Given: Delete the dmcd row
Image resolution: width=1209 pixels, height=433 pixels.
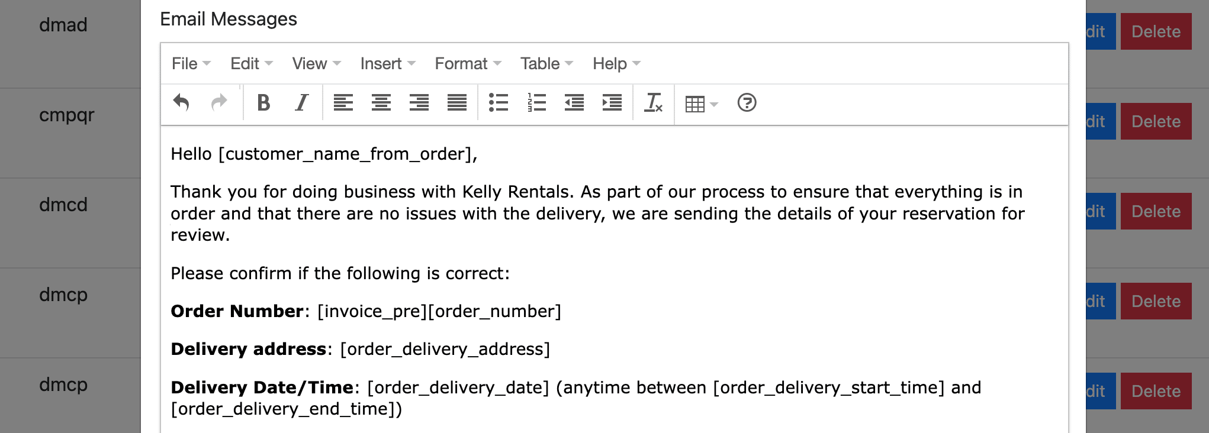Looking at the screenshot, I should [1156, 211].
